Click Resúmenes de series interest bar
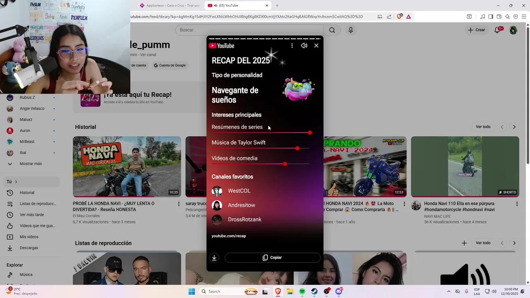The height and width of the screenshot is (298, 530). 261,132
